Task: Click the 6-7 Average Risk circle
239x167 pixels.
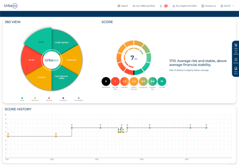Action: pos(143,81)
